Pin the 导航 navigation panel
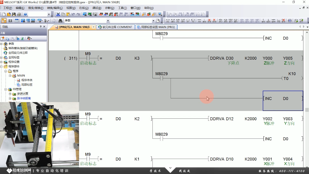Image resolution: width=309 pixels, height=174 pixels. point(41,26)
